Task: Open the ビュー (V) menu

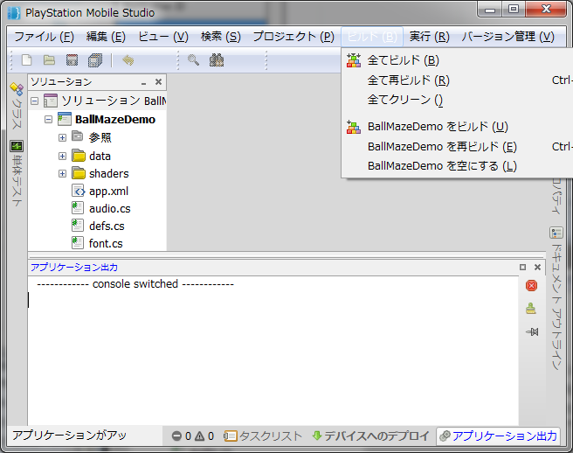Action: point(163,37)
